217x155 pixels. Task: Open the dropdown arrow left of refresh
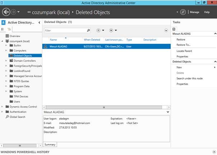coord(177,12)
